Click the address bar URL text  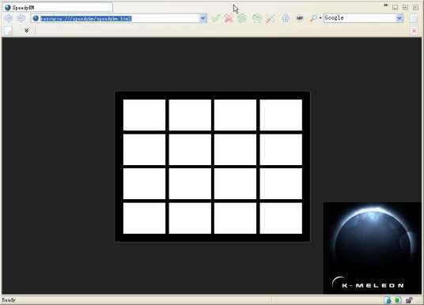point(85,18)
